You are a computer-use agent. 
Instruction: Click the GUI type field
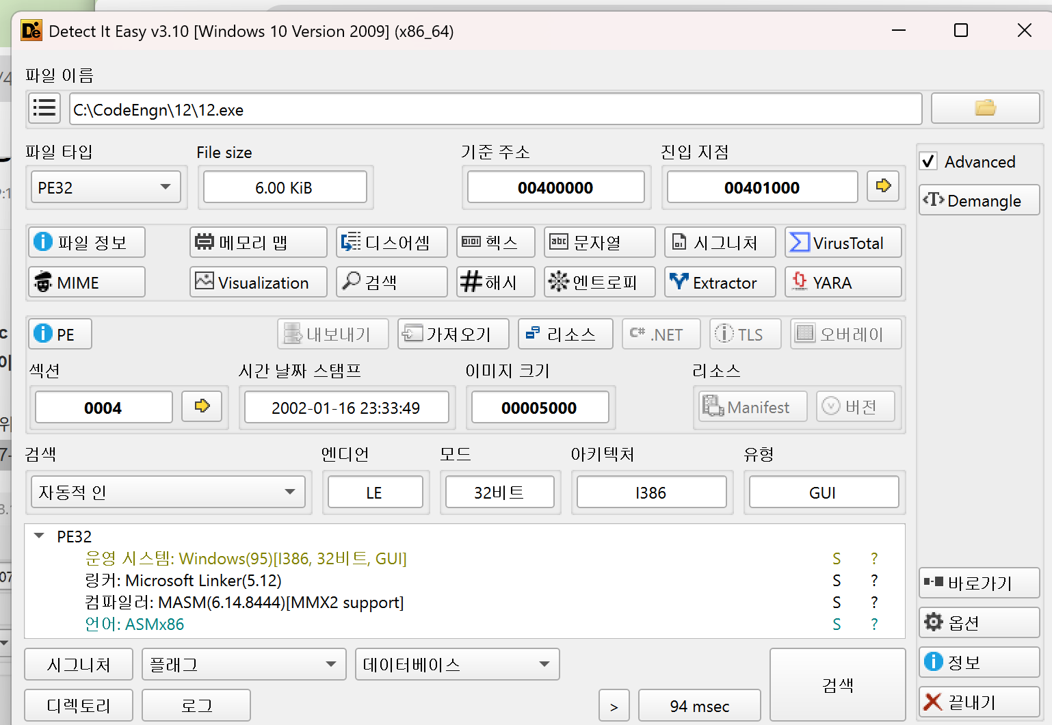pyautogui.click(x=824, y=492)
